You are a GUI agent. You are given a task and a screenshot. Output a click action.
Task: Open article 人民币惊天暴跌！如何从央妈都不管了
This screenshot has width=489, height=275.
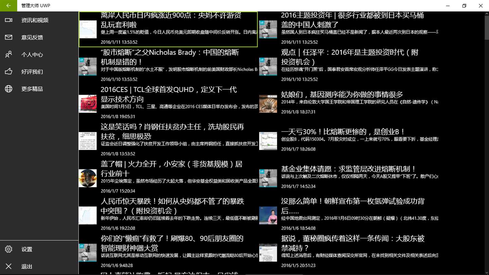(x=168, y=215)
